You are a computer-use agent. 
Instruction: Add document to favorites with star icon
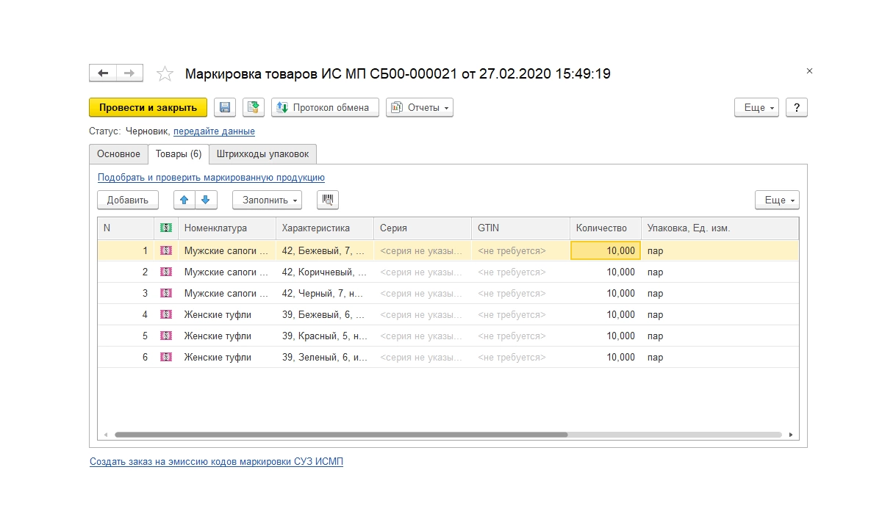[165, 73]
